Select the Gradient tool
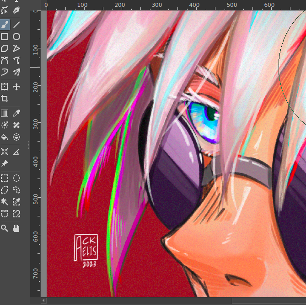This screenshot has width=306, height=305. pos(5,113)
